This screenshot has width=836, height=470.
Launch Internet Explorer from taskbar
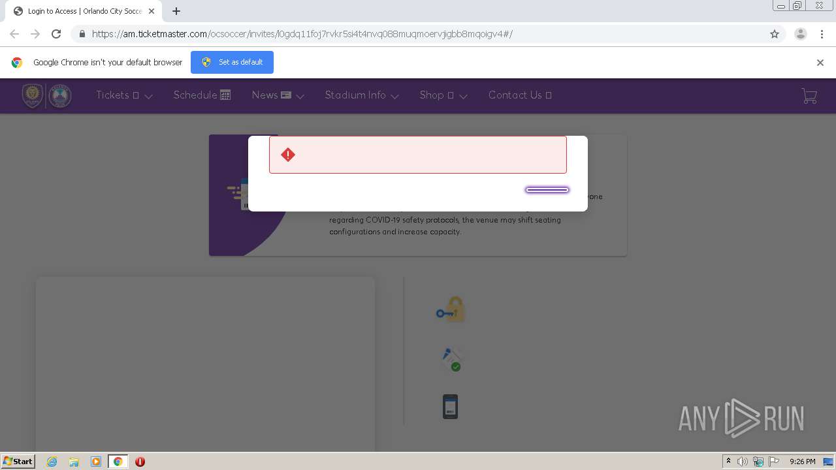(52, 462)
